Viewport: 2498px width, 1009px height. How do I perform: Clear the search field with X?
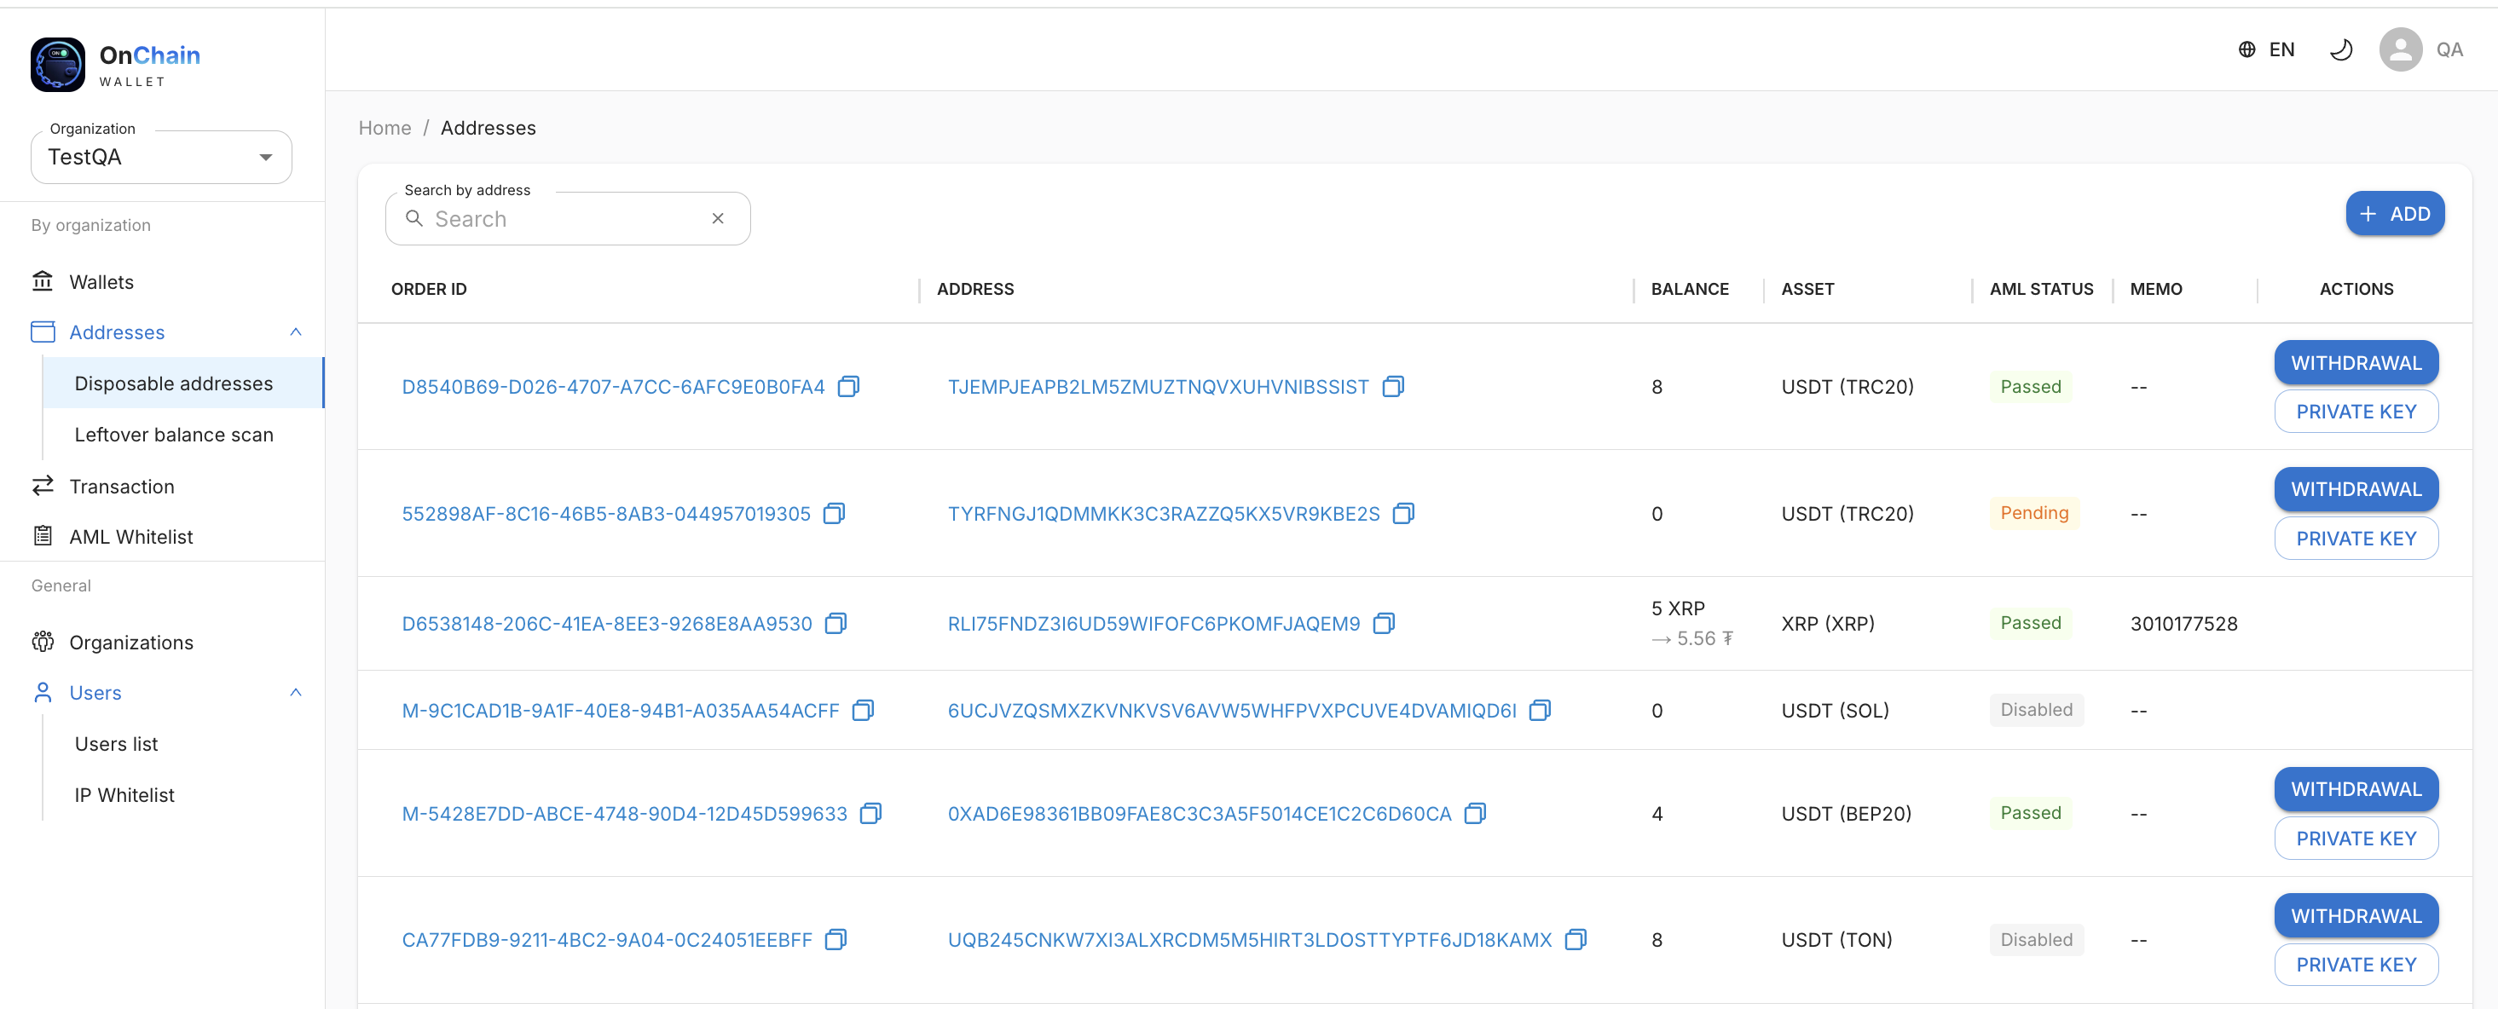pos(718,219)
